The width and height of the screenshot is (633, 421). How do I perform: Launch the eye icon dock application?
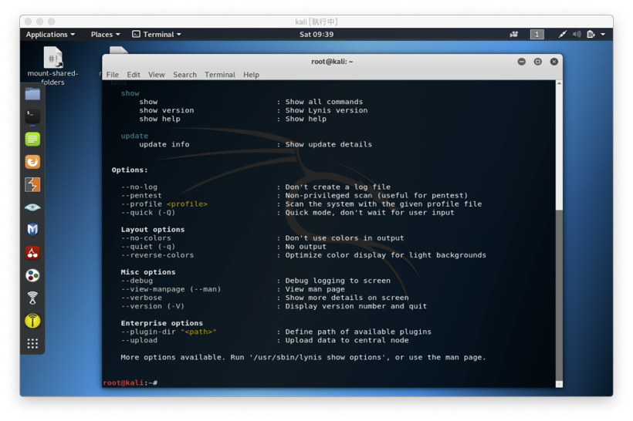coord(32,207)
